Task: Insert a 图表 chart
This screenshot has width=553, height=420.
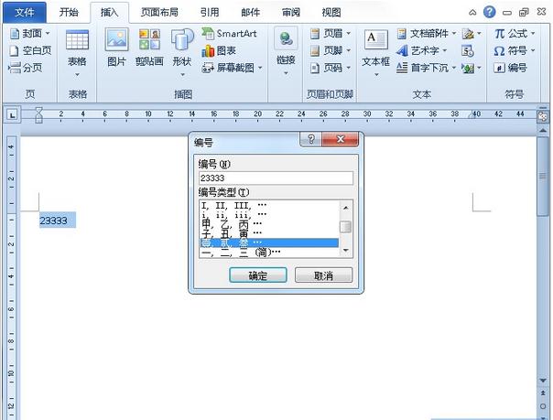Action: coord(219,50)
